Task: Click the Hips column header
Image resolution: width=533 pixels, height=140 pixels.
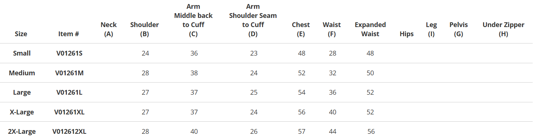Action: 407,34
